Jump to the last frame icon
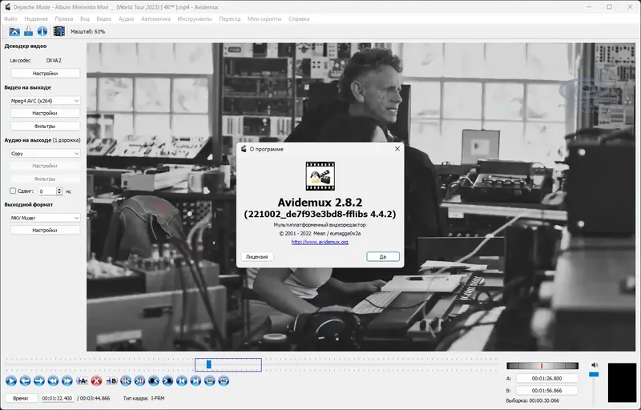Viewport: 641px width, 410px height. [x=196, y=381]
